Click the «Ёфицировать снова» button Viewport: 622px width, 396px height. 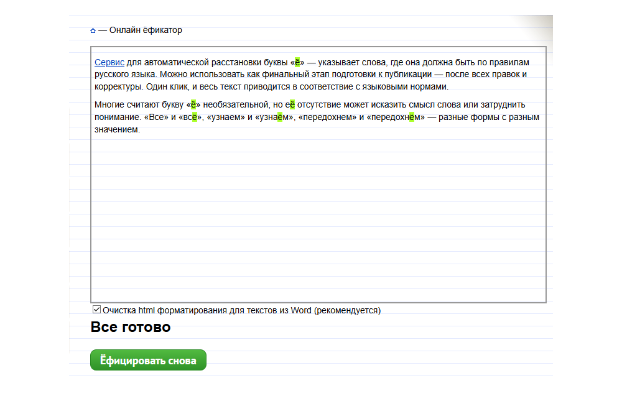[x=148, y=360]
